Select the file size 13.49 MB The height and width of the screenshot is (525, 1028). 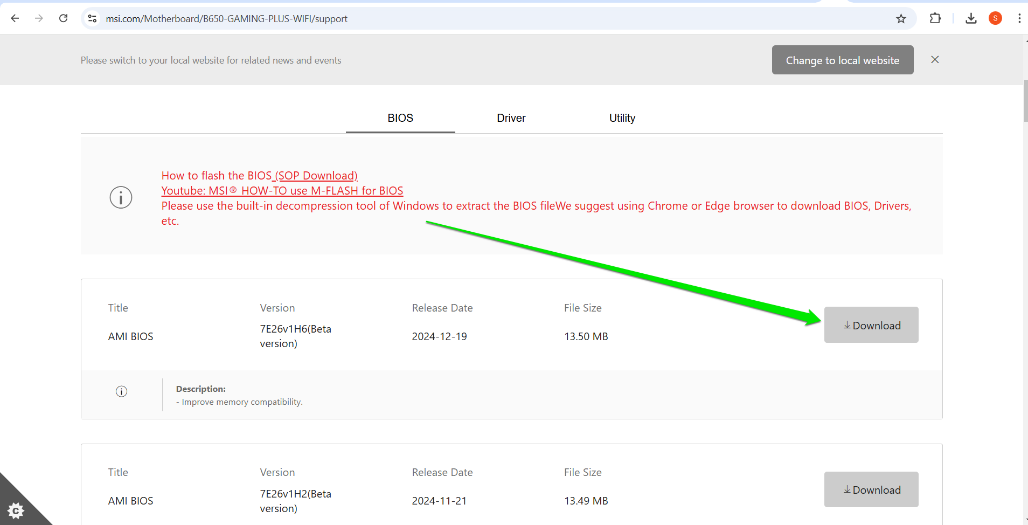click(x=586, y=501)
